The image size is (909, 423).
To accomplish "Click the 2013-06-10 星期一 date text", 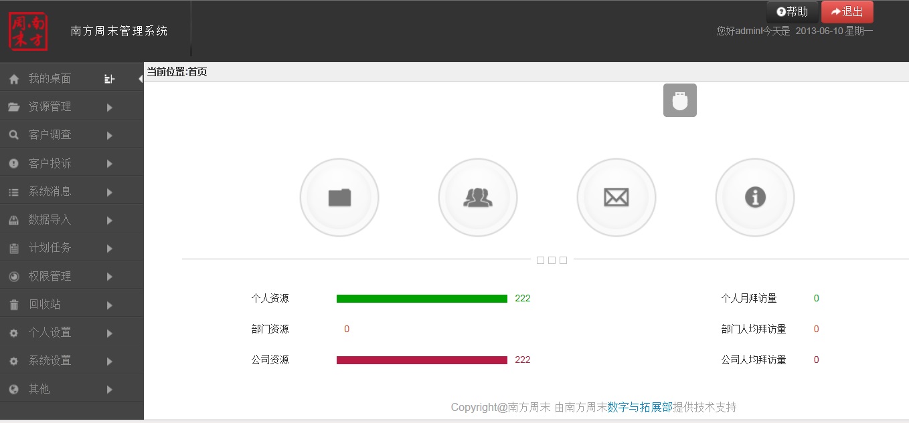I will click(834, 31).
